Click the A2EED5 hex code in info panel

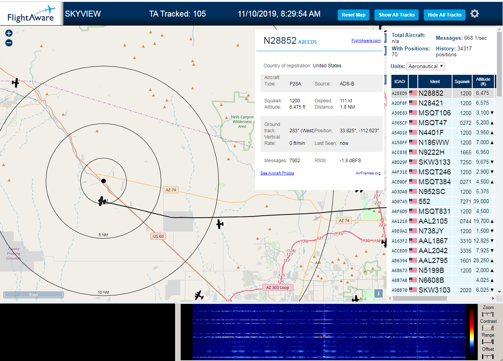[x=307, y=42]
